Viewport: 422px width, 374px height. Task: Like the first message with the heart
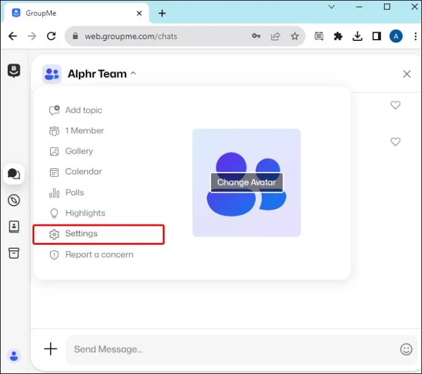395,105
